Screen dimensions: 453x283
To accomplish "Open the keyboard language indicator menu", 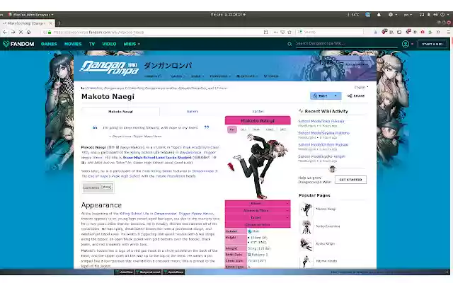I will click(x=408, y=14).
